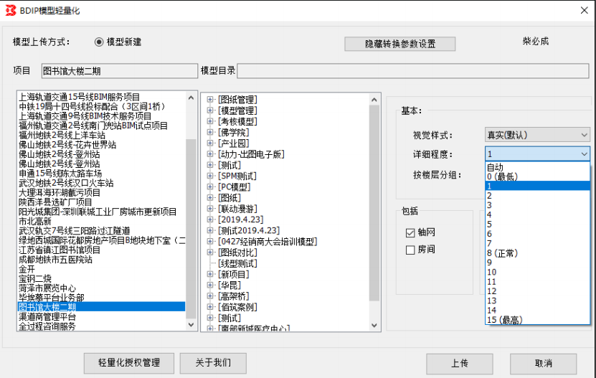Click the 轻量化授权管理 button

tap(129, 363)
